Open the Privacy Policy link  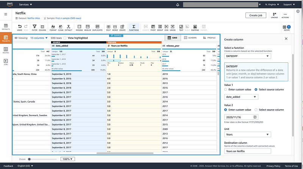pos(273,166)
